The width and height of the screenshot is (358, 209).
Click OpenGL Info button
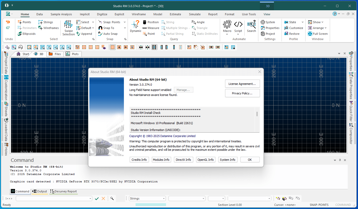click(206, 160)
